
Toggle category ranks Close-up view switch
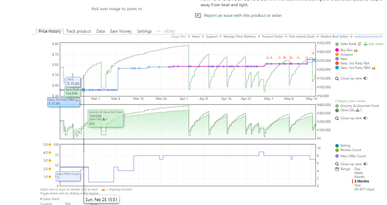[365, 118]
